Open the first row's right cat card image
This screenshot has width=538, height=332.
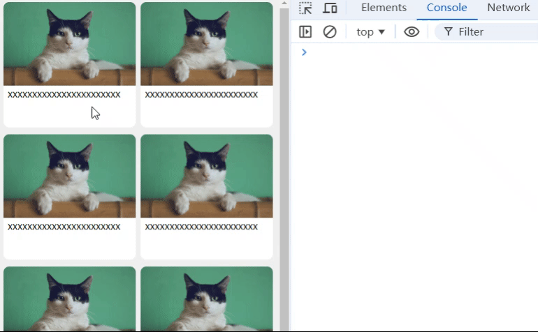pos(207,44)
